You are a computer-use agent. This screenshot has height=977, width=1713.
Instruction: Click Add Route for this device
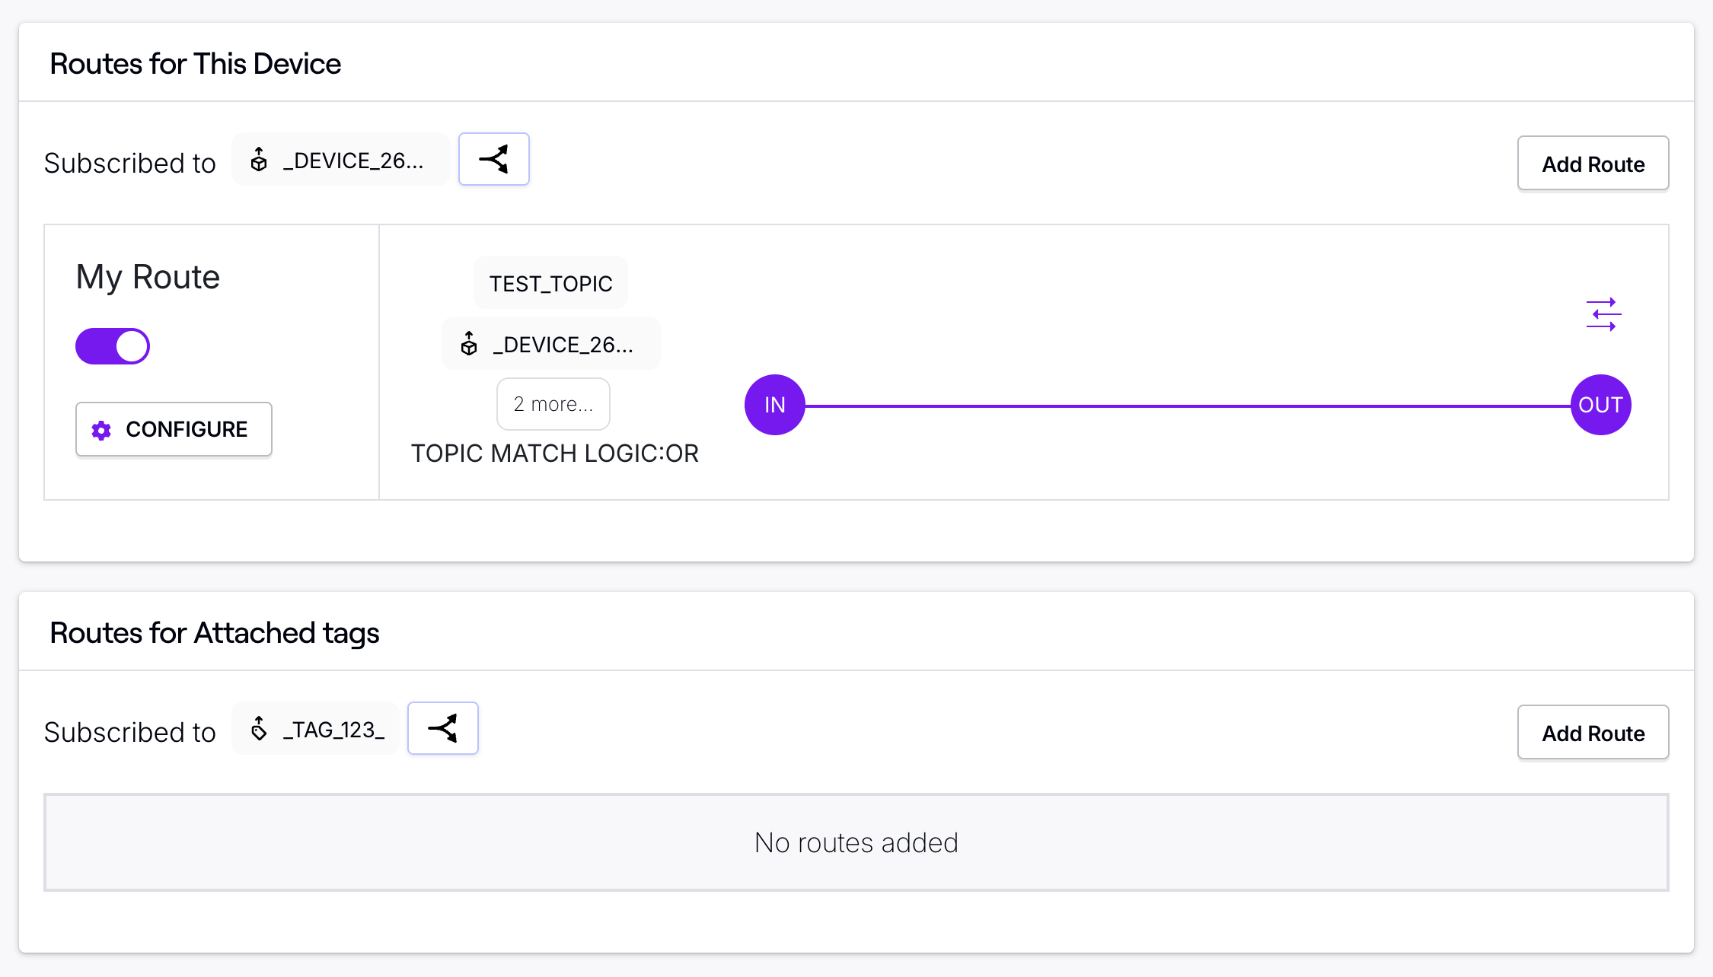pyautogui.click(x=1593, y=164)
